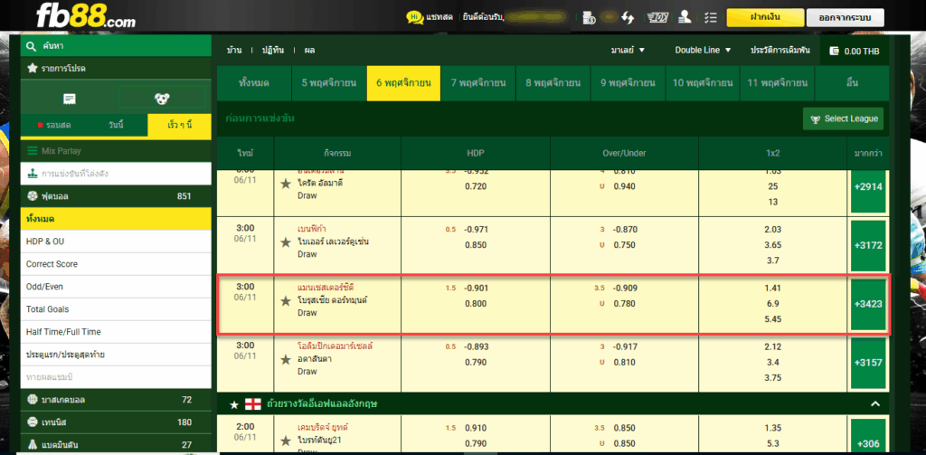Select Correct Score in the sidebar
This screenshot has height=455, width=926.
(x=116, y=264)
